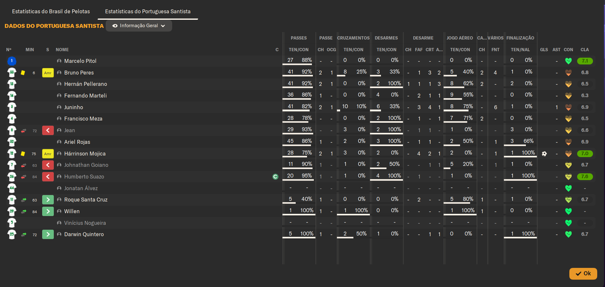
Task: Click the green substituted-on arrow for Willen
Action: pyautogui.click(x=48, y=212)
